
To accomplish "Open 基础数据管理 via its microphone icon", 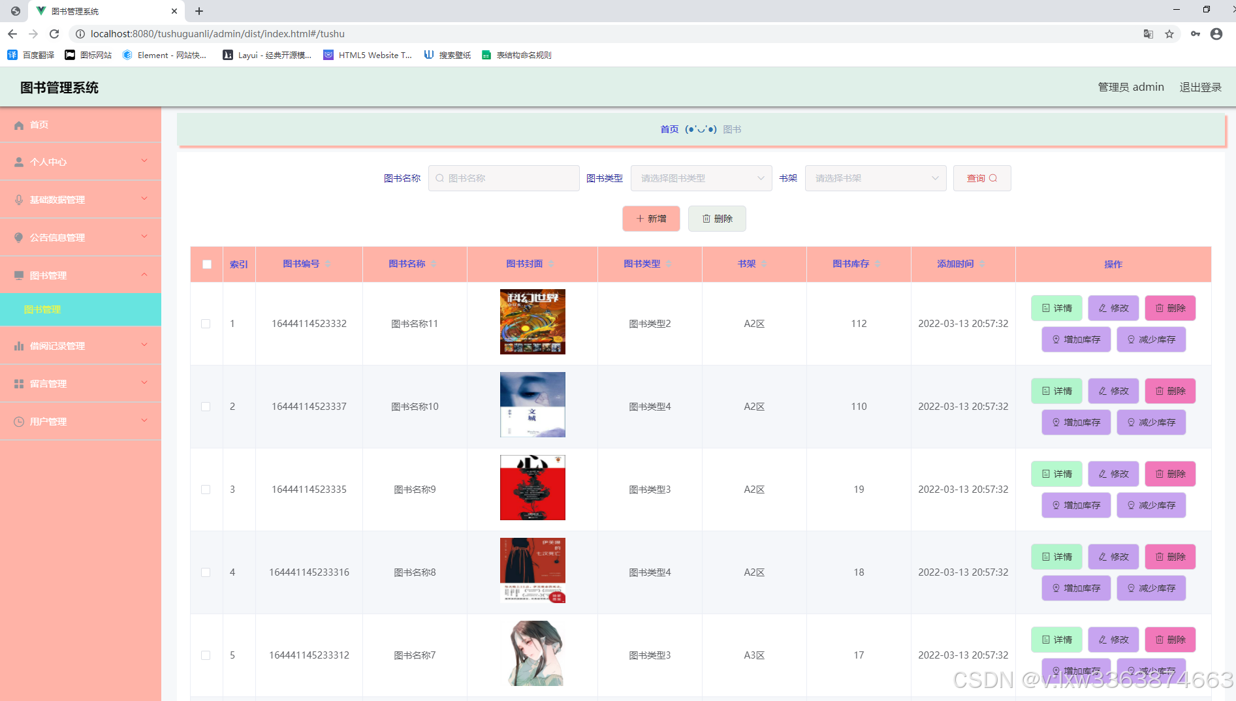I will [x=19, y=199].
